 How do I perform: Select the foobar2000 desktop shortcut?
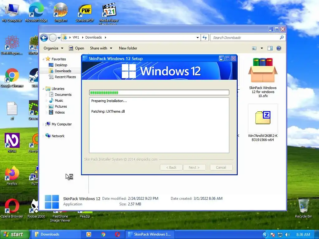pyautogui.click(x=36, y=208)
